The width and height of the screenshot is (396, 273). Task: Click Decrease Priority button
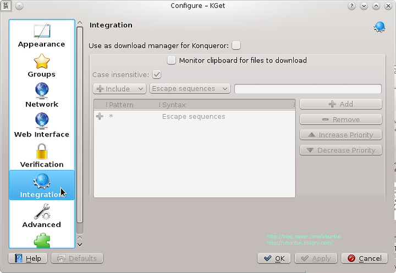(340, 150)
